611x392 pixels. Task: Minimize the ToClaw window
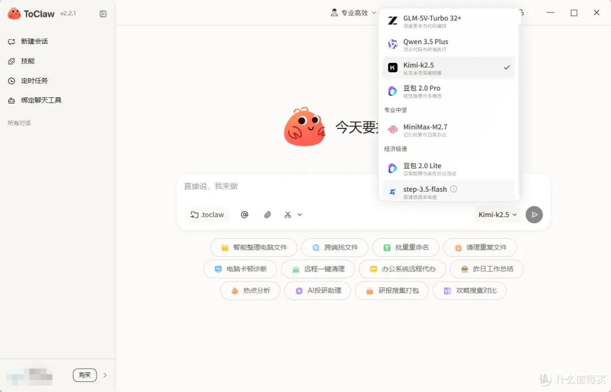pos(550,13)
